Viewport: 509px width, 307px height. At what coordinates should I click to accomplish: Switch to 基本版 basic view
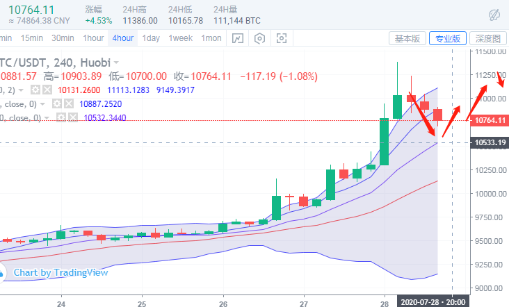pyautogui.click(x=407, y=39)
